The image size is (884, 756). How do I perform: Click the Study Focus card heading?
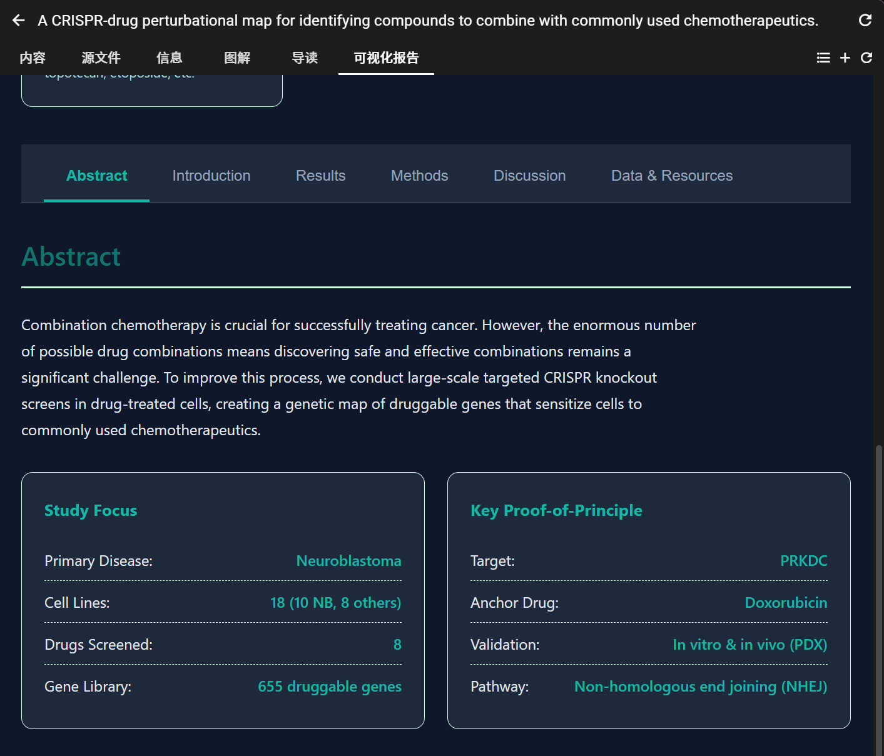[x=91, y=510]
